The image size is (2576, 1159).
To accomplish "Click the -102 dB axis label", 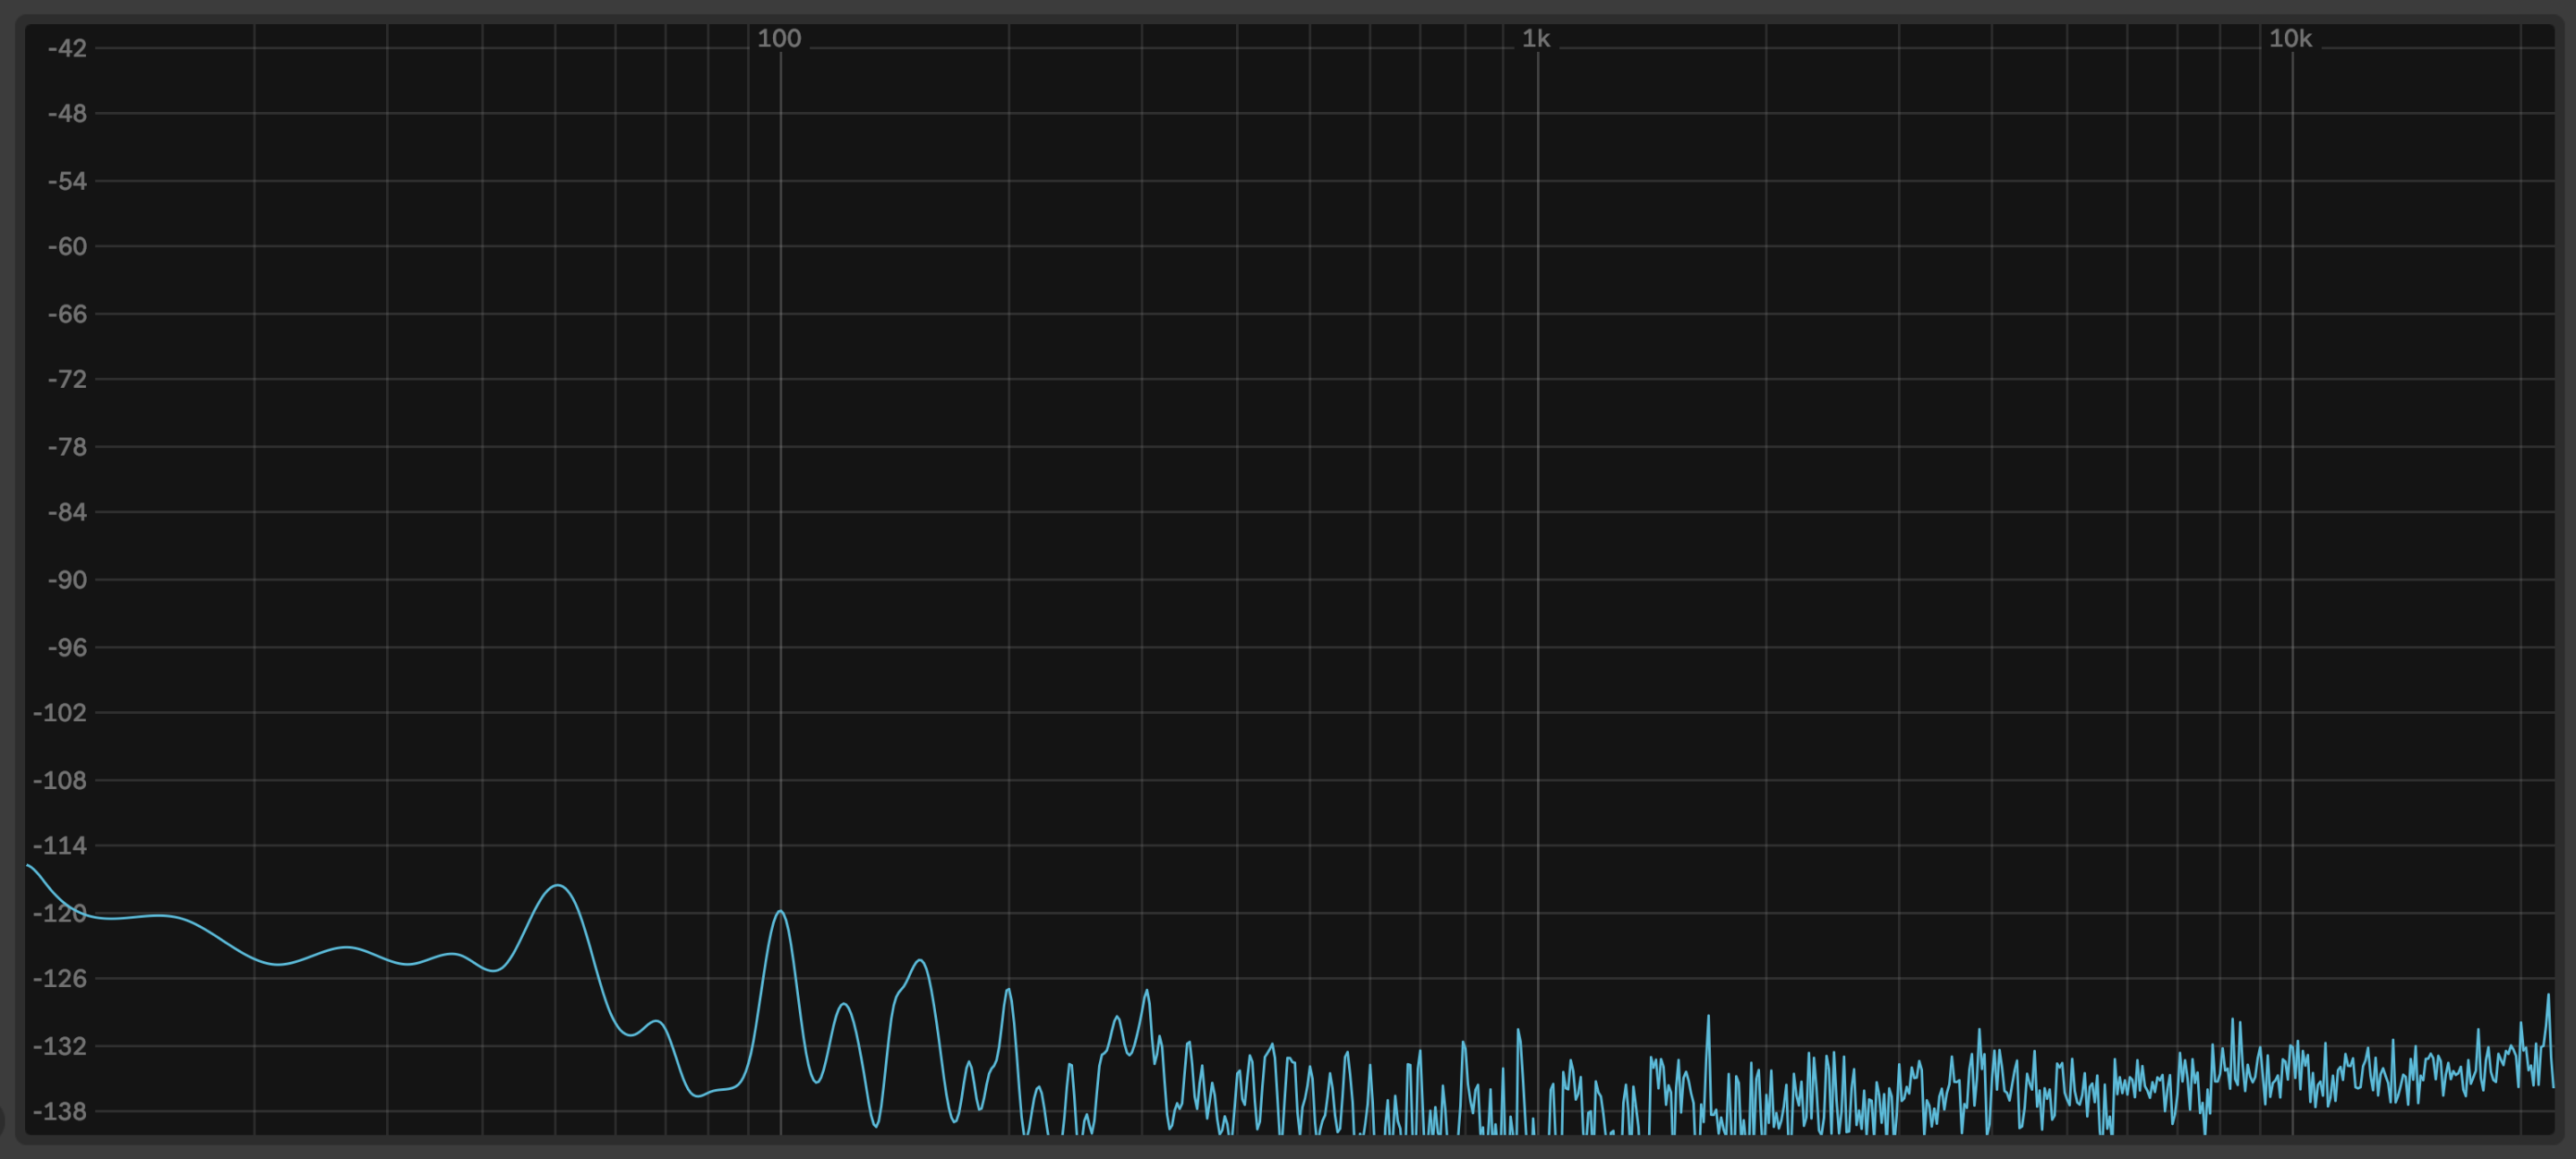I will [x=60, y=713].
